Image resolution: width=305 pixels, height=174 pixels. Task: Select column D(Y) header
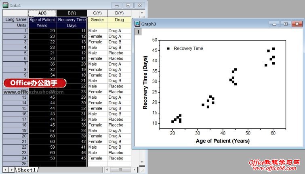click(x=119, y=13)
